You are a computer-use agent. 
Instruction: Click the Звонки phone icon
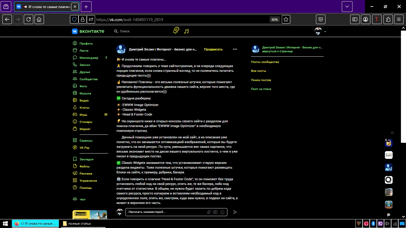(75, 65)
